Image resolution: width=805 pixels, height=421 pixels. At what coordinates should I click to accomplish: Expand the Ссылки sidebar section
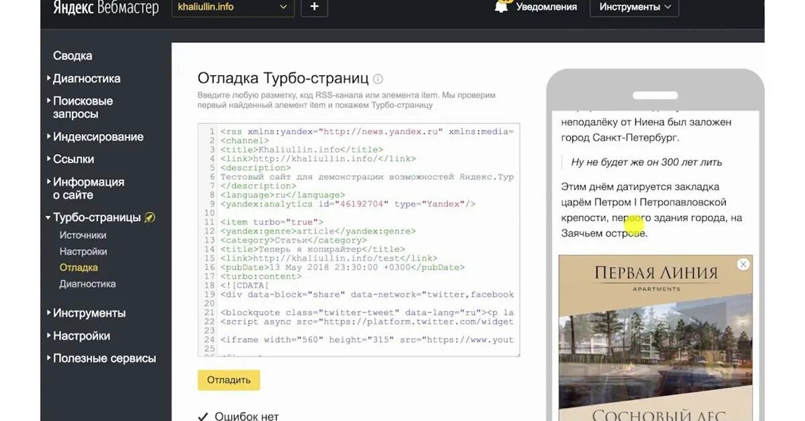coord(72,160)
